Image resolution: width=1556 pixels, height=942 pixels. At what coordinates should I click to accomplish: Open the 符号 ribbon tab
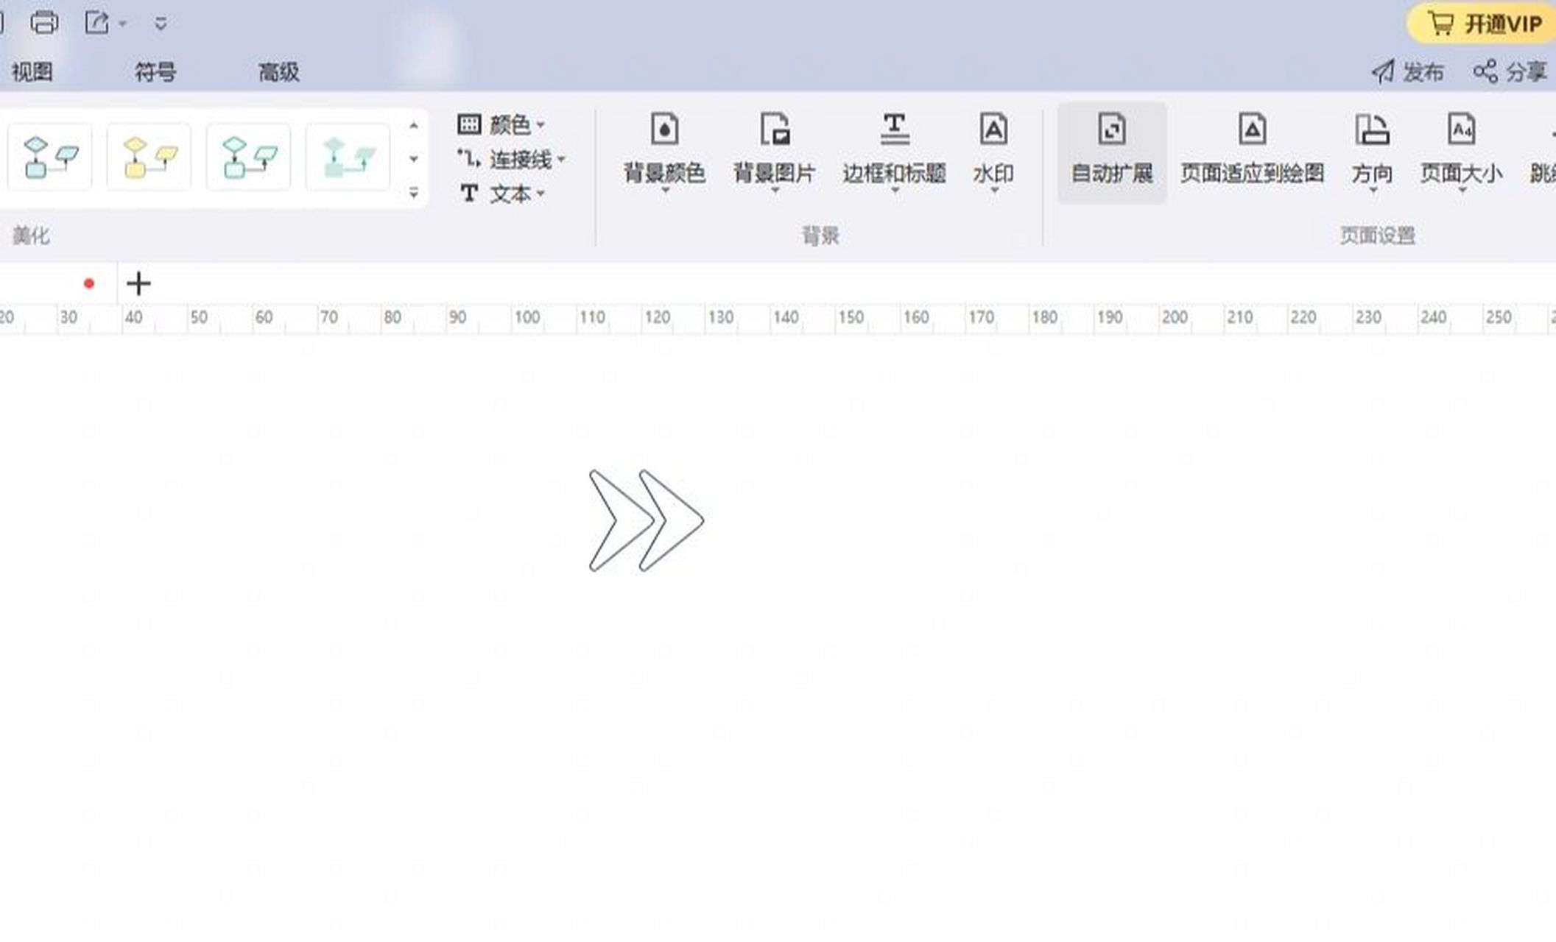pos(155,72)
